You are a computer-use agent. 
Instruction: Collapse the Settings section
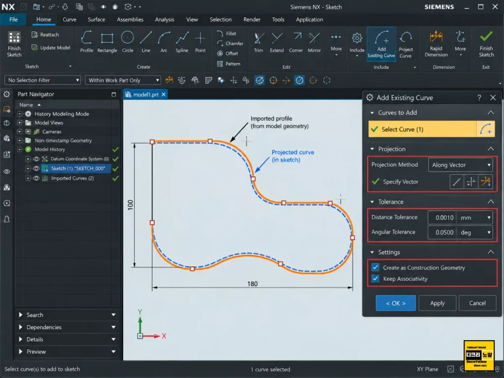491,252
